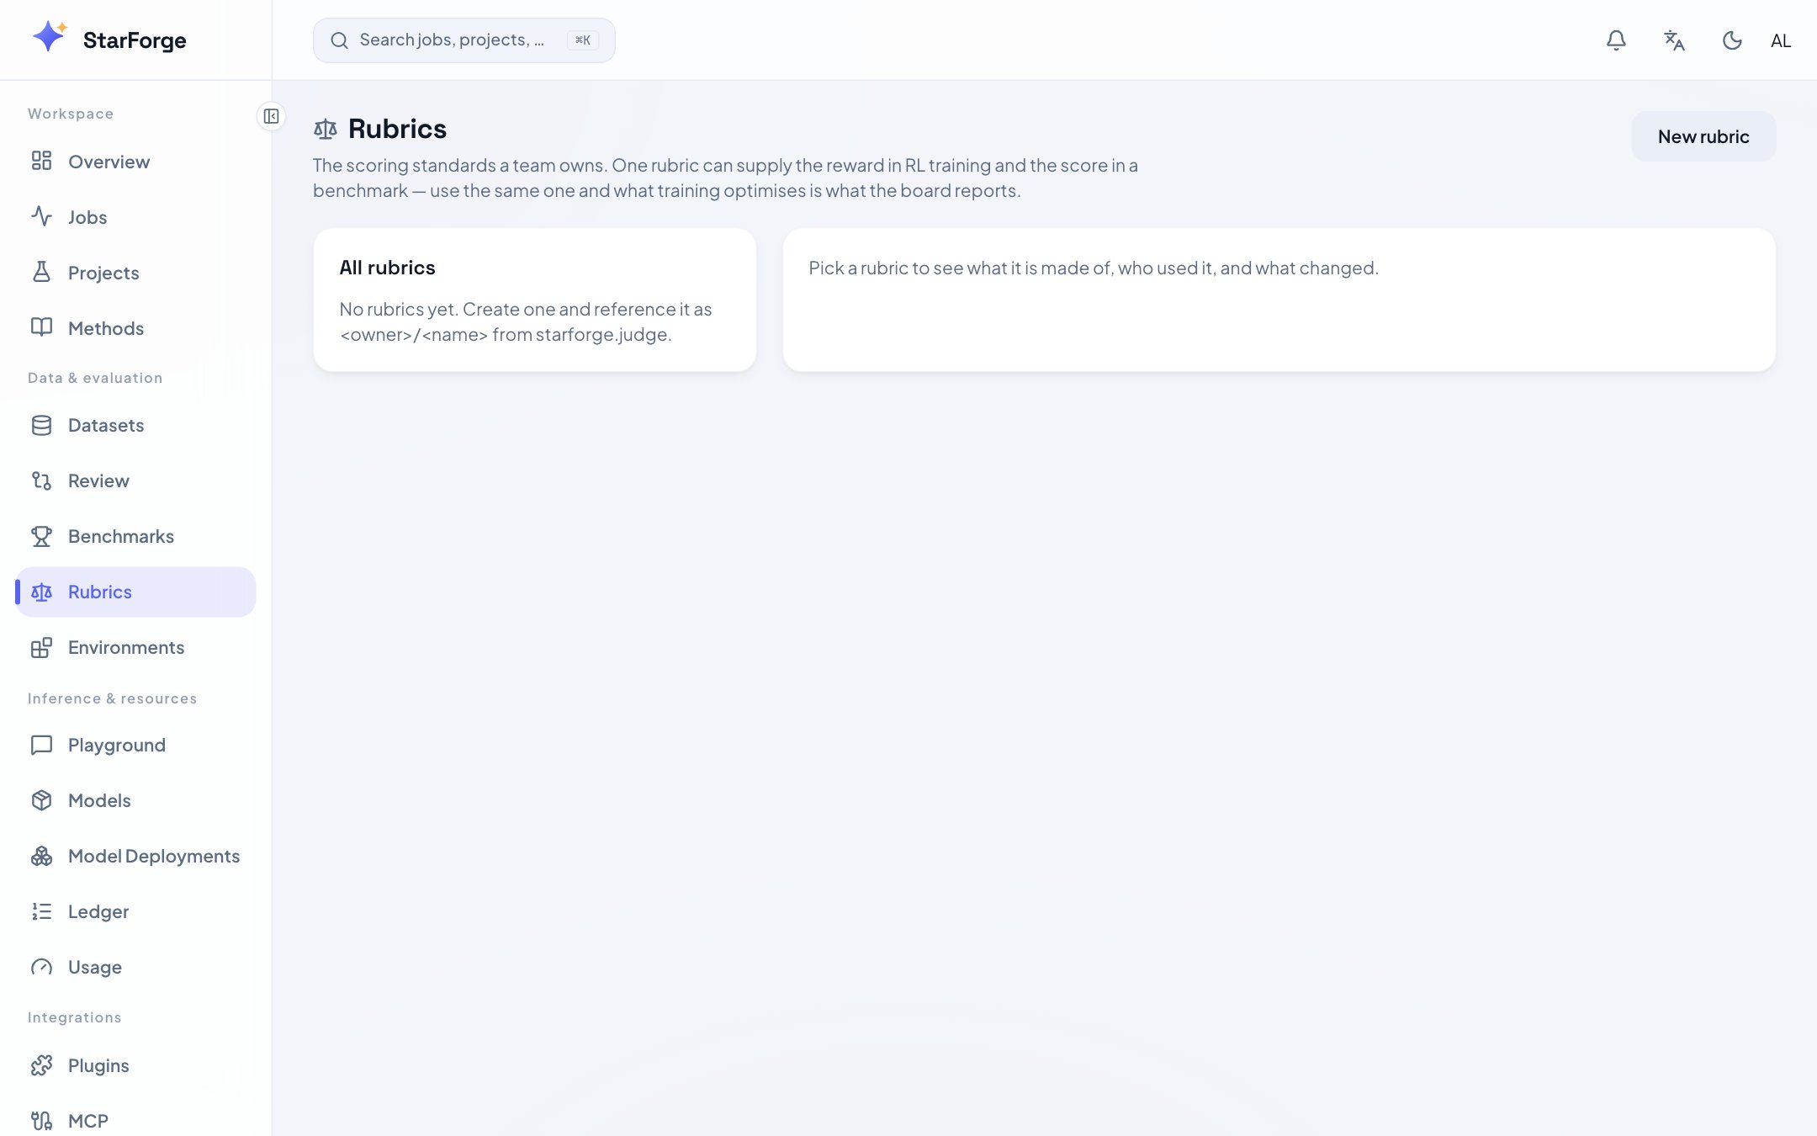Click the 'Pick a rubric to see' placeholder text
Image resolution: width=1817 pixels, height=1136 pixels.
pos(1094,268)
